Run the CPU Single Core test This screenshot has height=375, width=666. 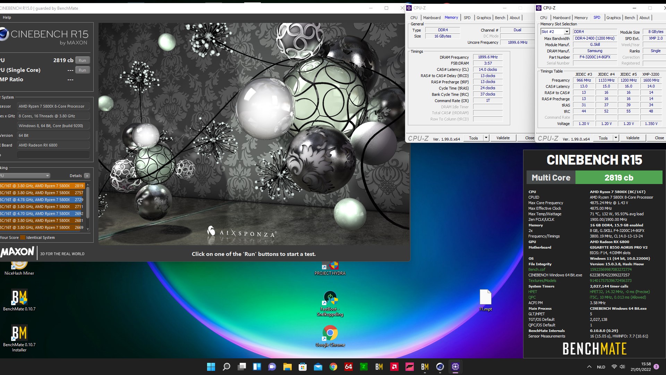[82, 70]
